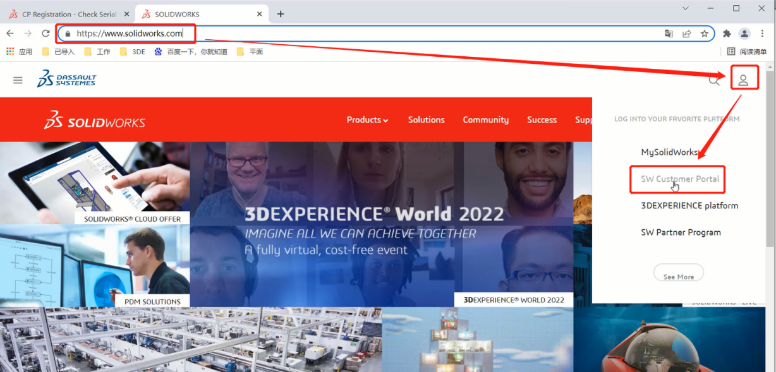Click the search magnifier icon
Viewport: 776px width, 372px height.
(x=713, y=80)
